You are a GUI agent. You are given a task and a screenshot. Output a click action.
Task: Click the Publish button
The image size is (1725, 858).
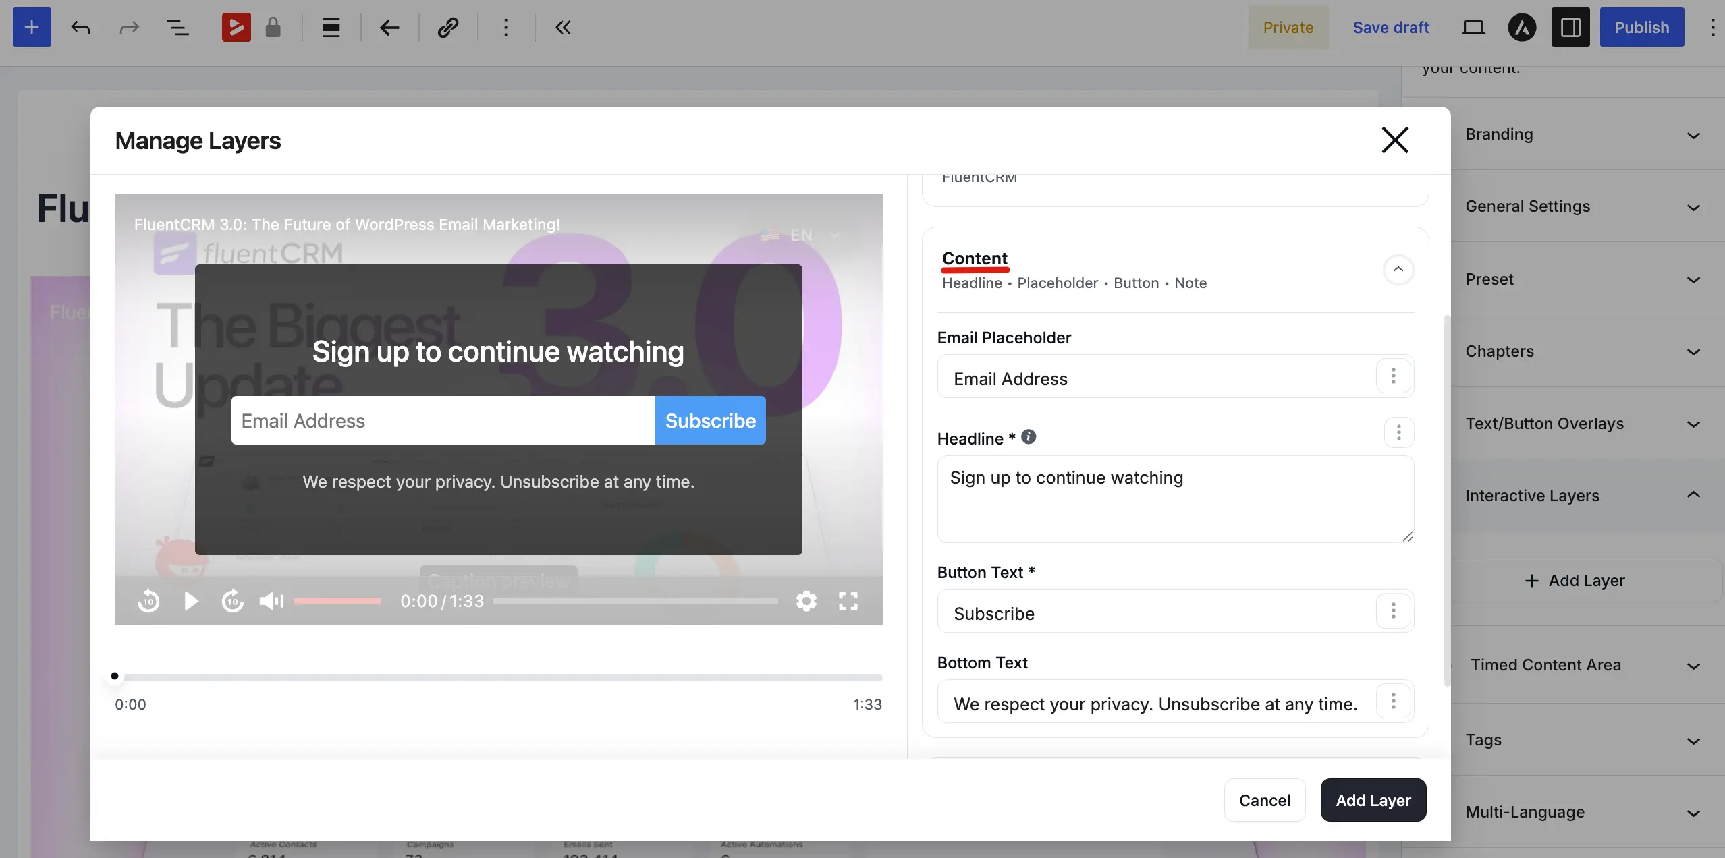coord(1641,27)
